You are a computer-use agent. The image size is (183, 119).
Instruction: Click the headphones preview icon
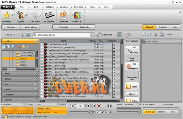point(109,106)
